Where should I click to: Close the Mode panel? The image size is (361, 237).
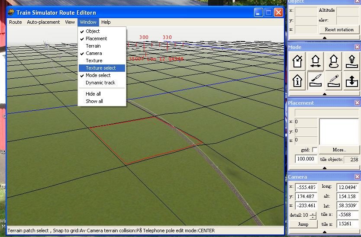pos(357,47)
